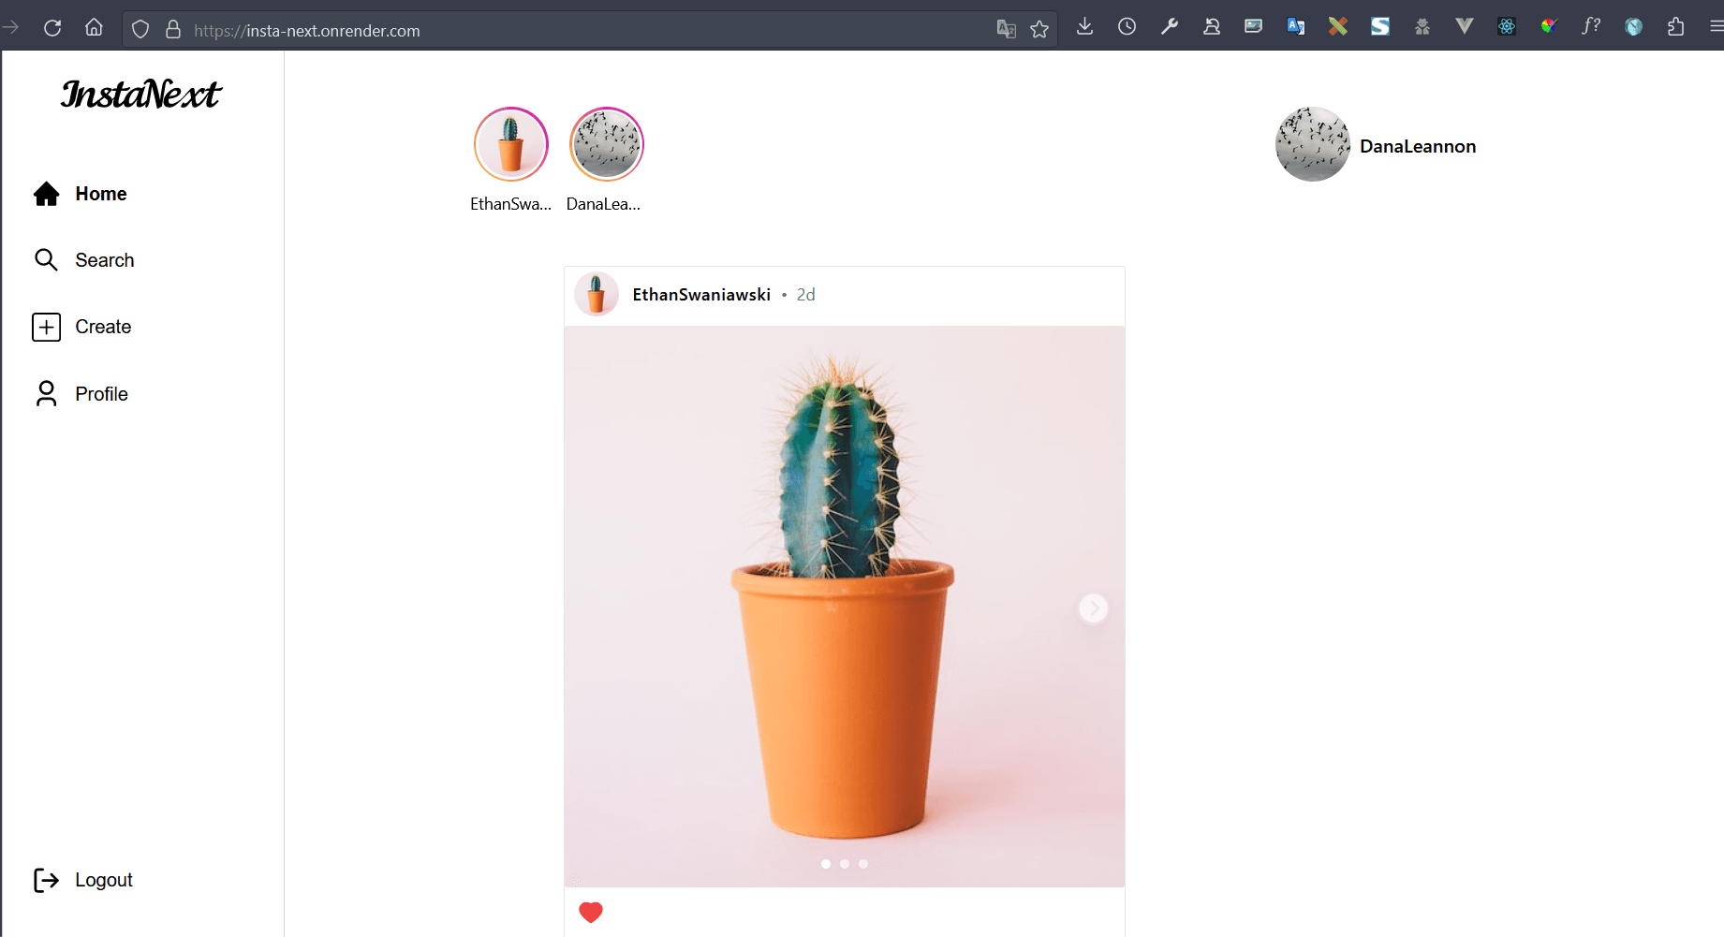Unlike the post by clicking the heart

pos(591,911)
